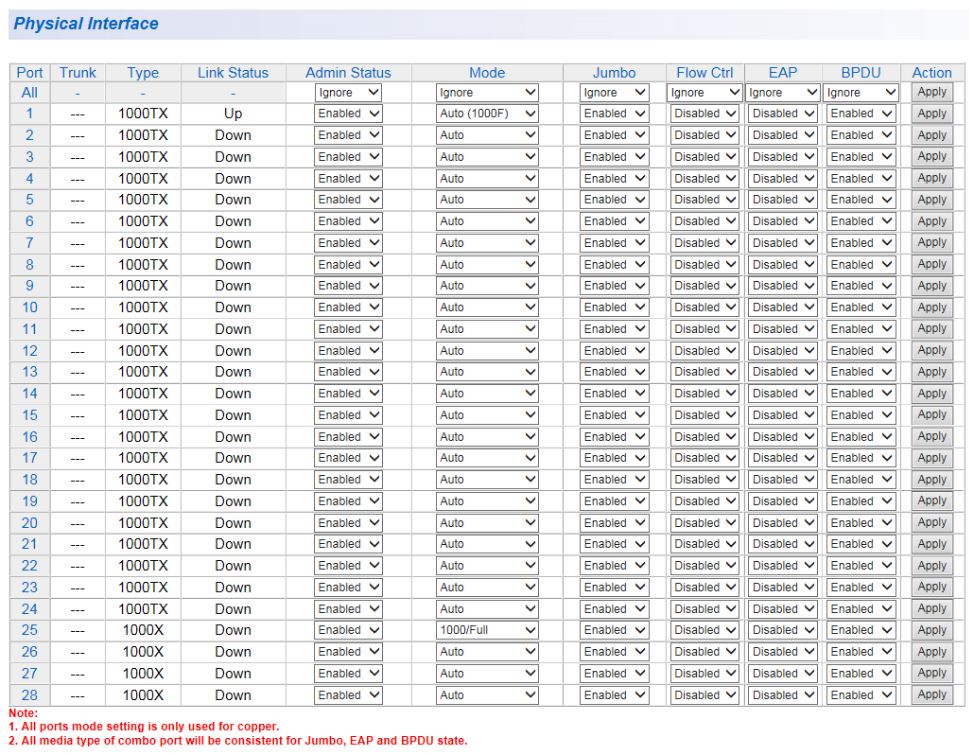Open BPDU dropdown for port 15
This screenshot has height=755, width=974.
(861, 415)
